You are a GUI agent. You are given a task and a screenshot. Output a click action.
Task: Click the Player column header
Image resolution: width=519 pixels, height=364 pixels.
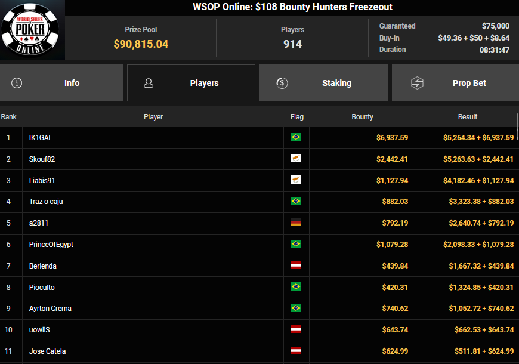click(x=153, y=117)
